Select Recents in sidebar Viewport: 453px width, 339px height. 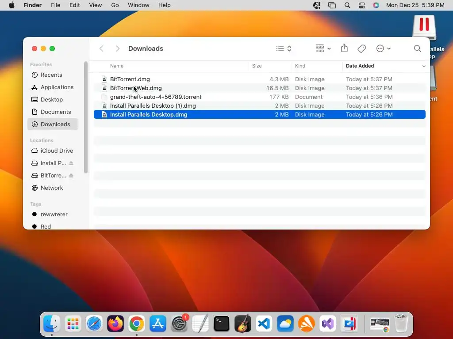pyautogui.click(x=53, y=75)
